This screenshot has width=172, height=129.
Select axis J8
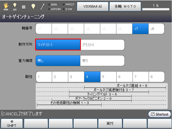coord(157,29)
